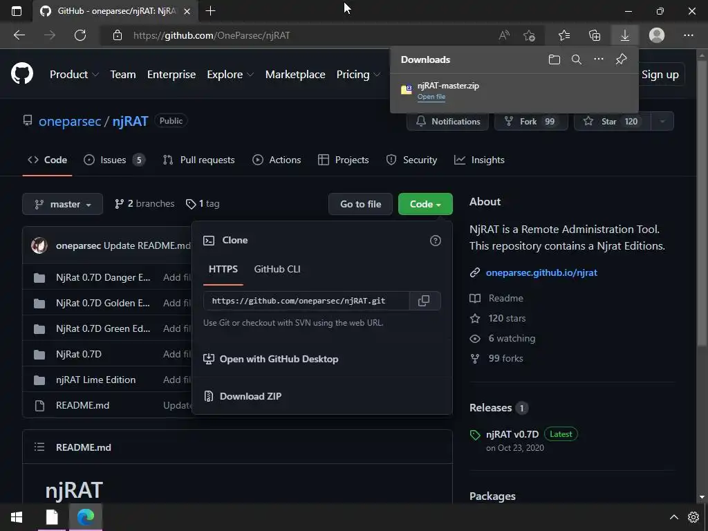Open the browser settings ellipsis menu
The width and height of the screenshot is (708, 531).
(688, 35)
